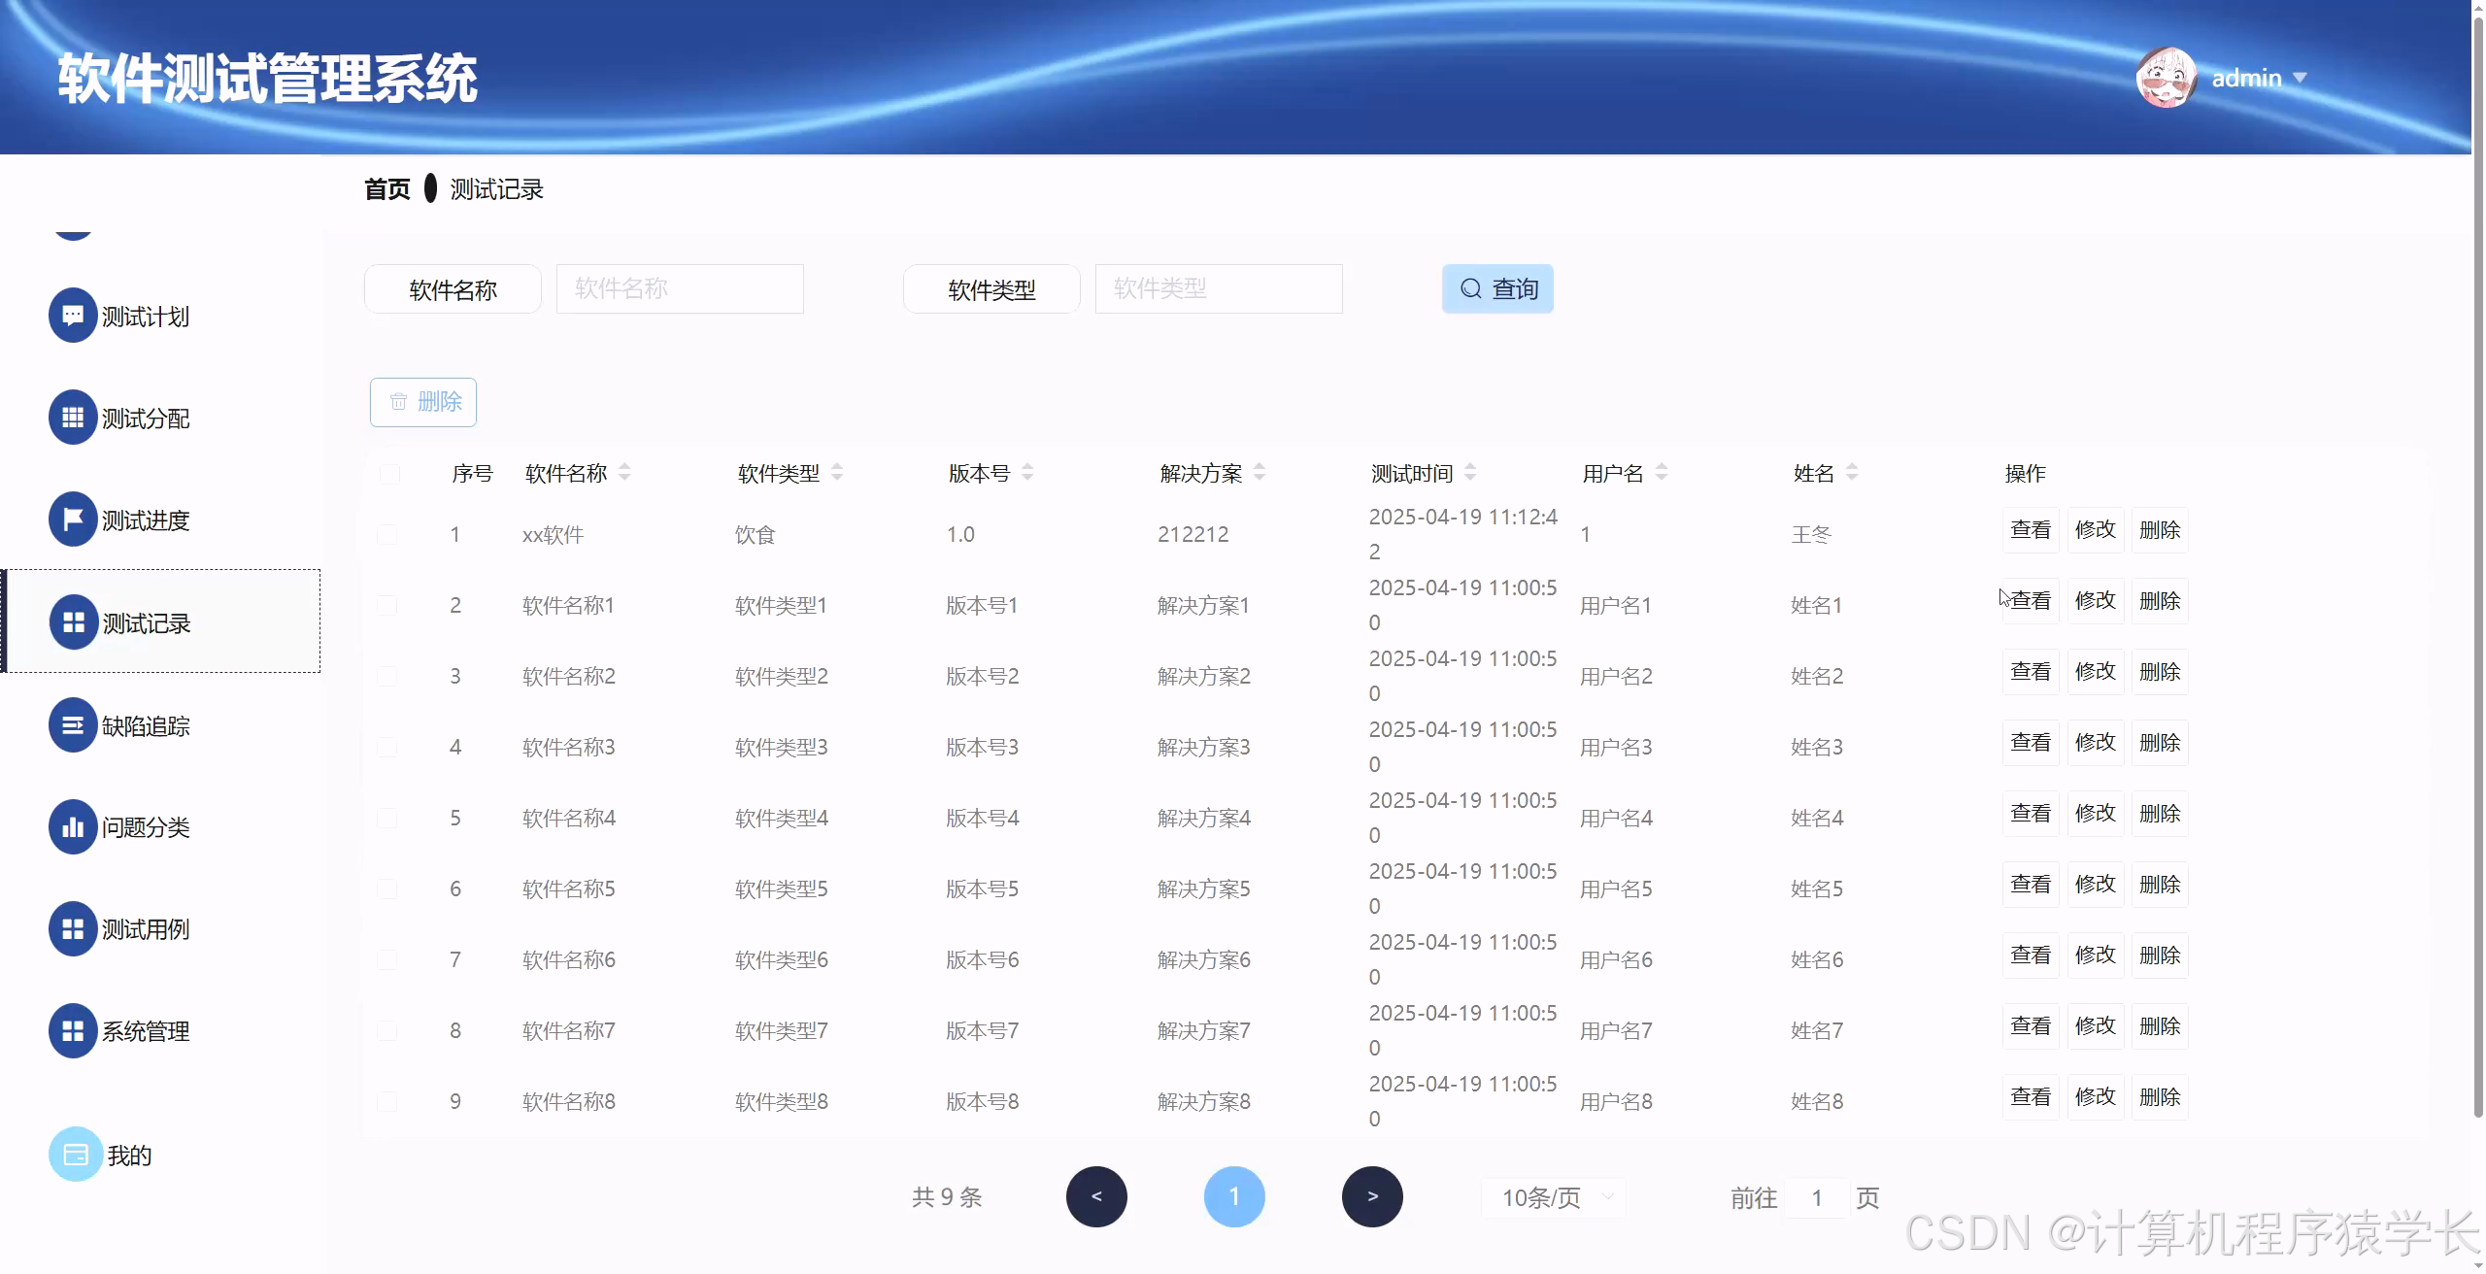Select page 1 in pagination
Screen dimensions: 2486x1274
pyautogui.click(x=1234, y=1196)
